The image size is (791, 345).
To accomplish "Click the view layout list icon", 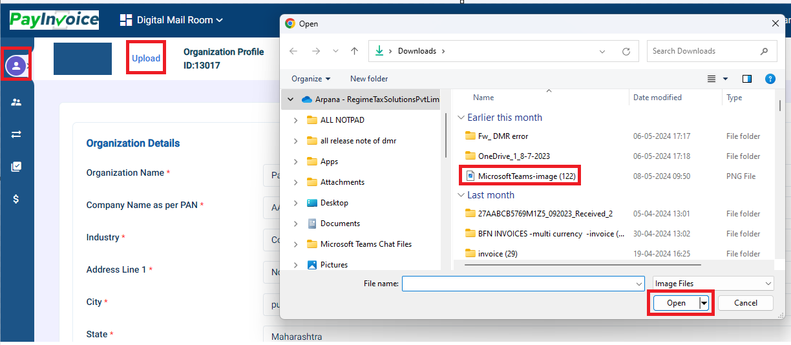I will (x=712, y=79).
